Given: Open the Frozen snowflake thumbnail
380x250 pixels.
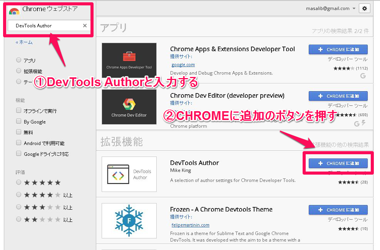Looking at the screenshot, I should point(129,221).
